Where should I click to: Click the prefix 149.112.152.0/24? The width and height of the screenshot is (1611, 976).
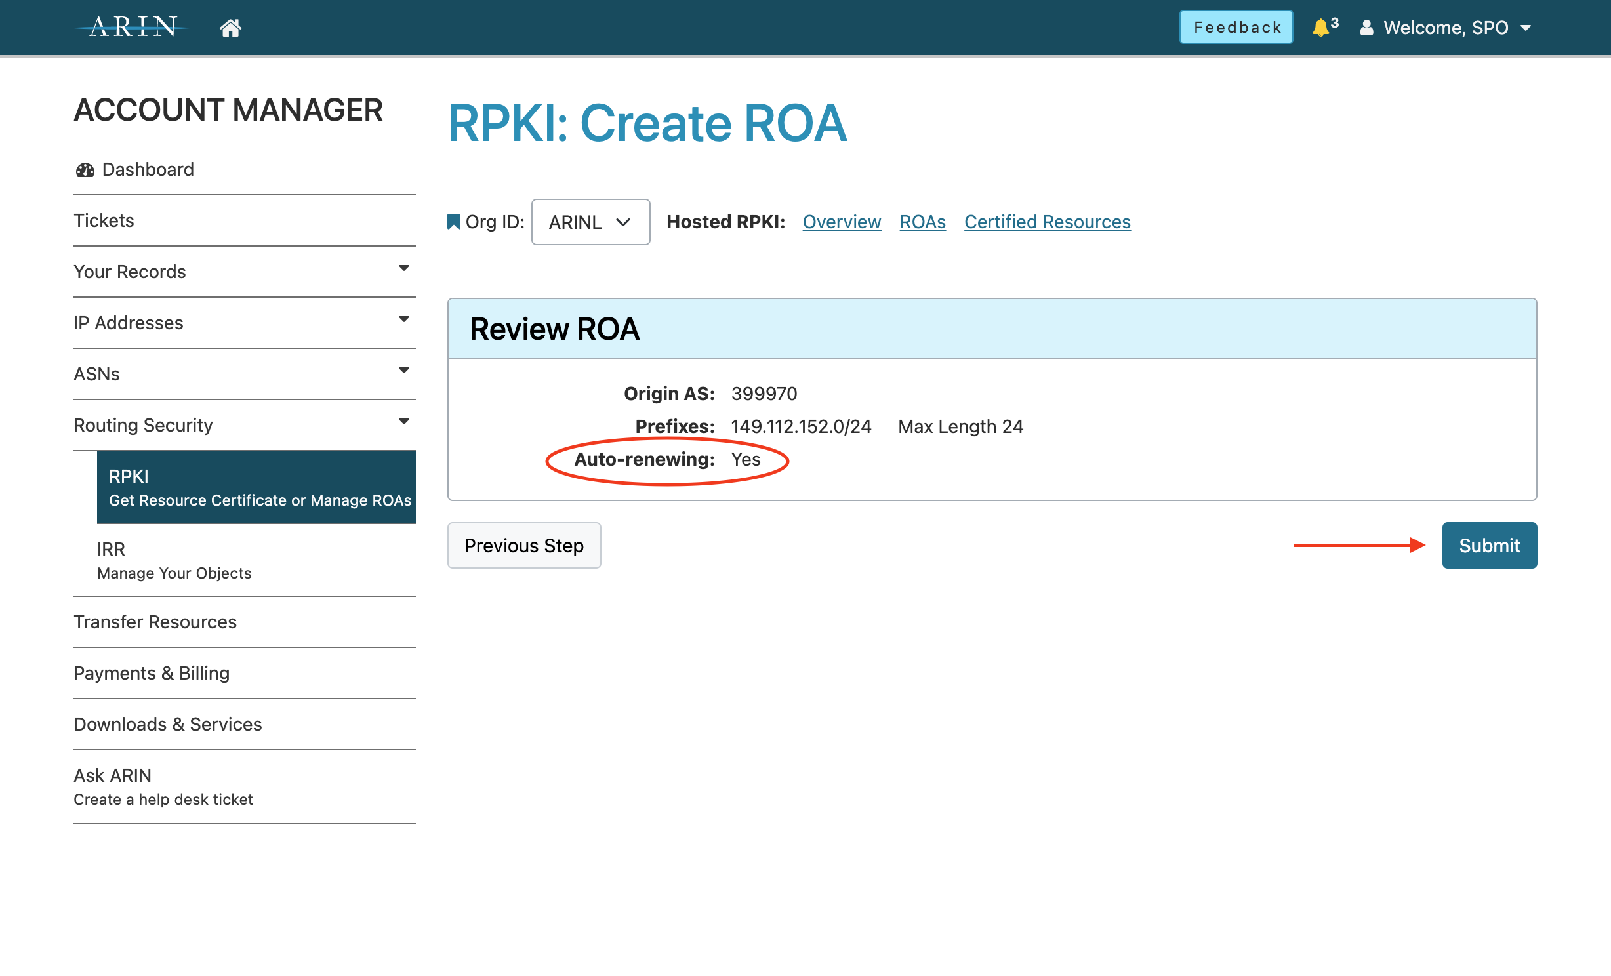[x=801, y=426]
